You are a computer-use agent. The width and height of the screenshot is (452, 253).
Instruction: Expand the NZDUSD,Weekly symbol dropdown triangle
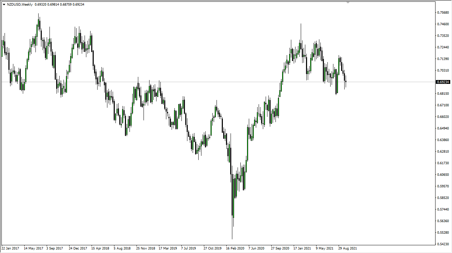tap(4, 4)
